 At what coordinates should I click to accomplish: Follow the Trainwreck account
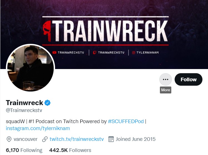click(188, 79)
